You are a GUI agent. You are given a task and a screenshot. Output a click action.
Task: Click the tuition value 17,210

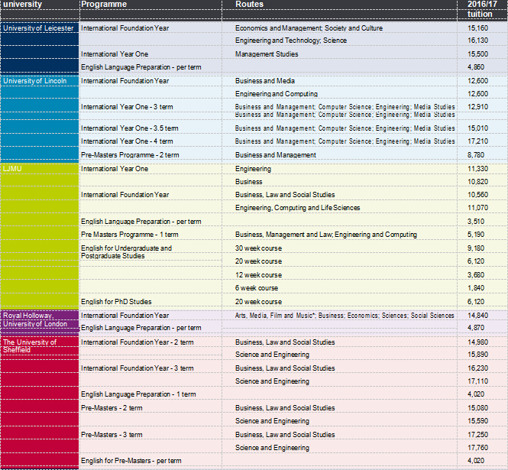(477, 141)
